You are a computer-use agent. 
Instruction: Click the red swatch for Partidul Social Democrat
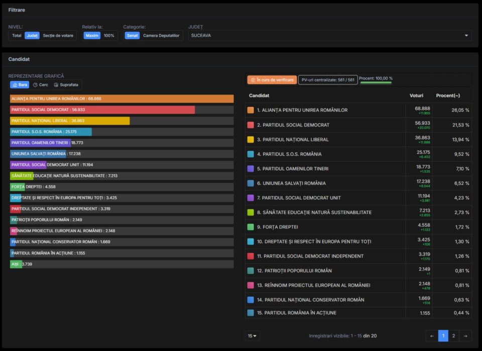point(251,125)
